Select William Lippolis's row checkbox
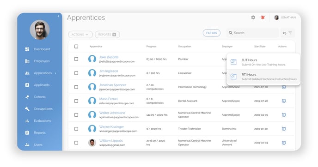Screen dimensions: 318x167 (76, 143)
